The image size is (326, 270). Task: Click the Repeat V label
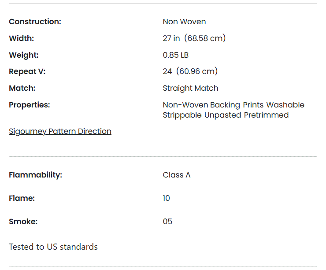[x=27, y=71]
